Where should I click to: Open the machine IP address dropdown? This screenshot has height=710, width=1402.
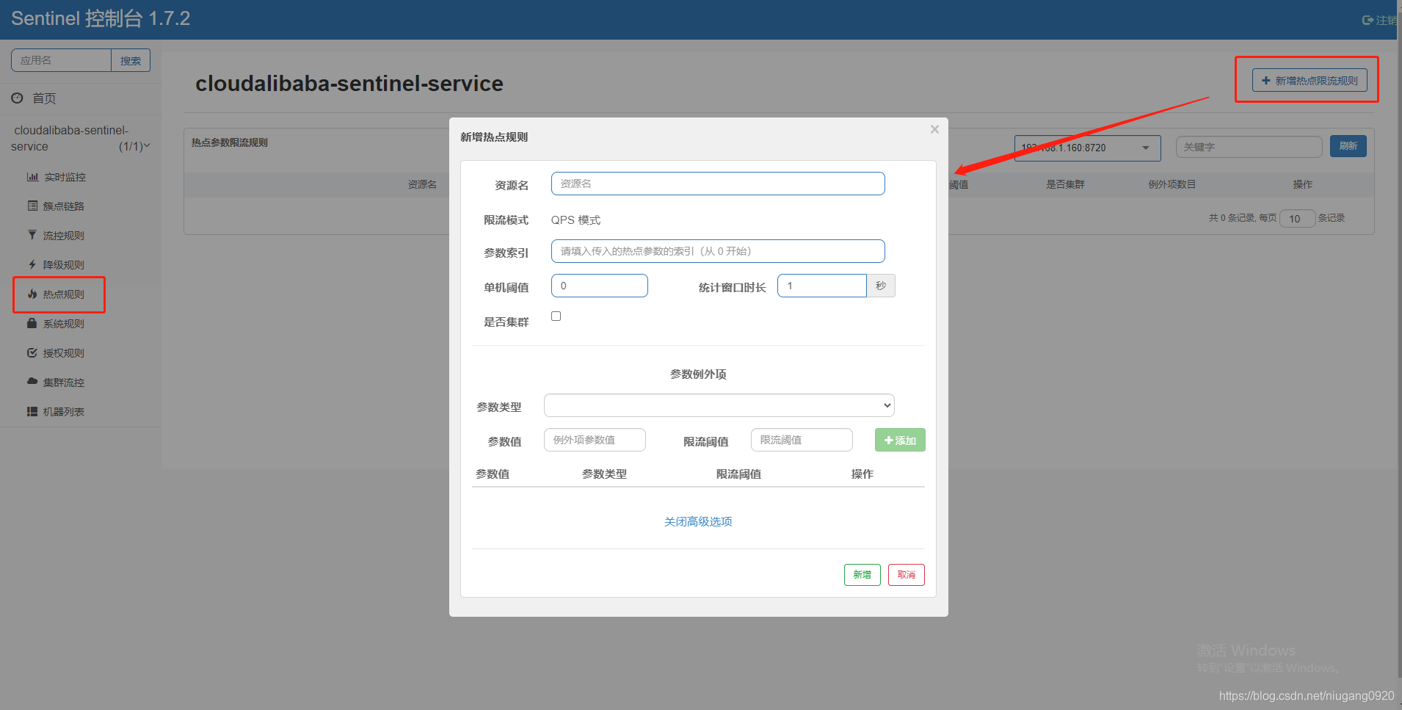click(x=1088, y=148)
